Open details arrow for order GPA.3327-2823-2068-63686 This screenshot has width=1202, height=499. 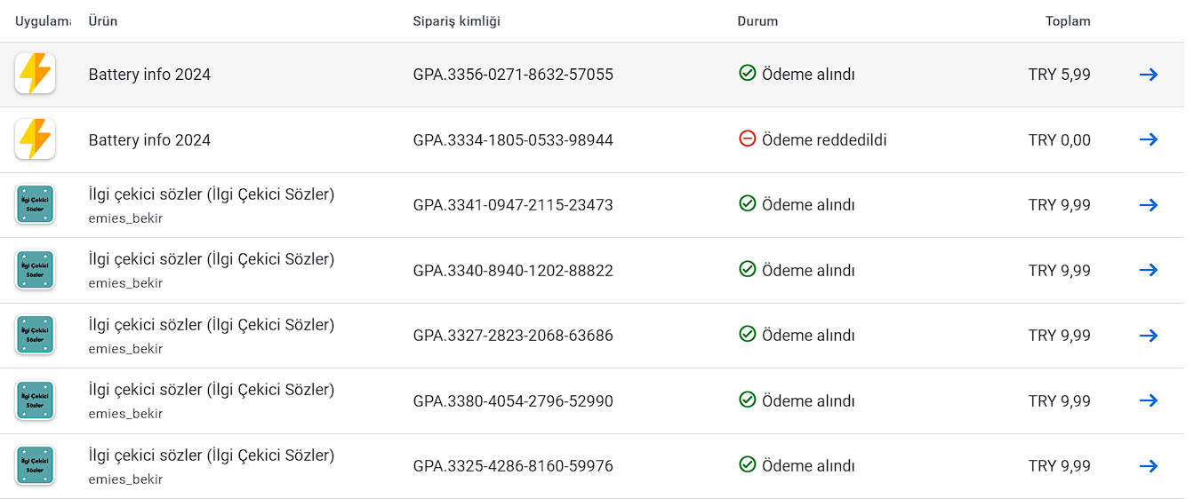(1148, 336)
